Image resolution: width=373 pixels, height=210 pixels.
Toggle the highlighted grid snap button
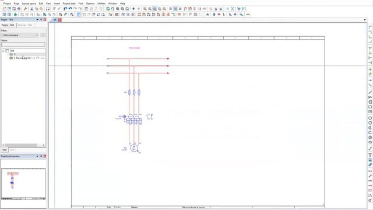point(175,9)
